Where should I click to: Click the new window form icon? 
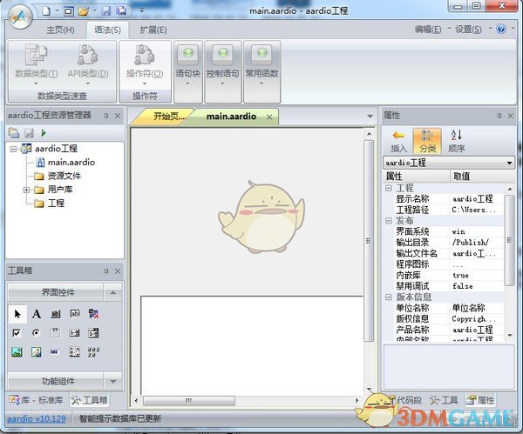69,11
